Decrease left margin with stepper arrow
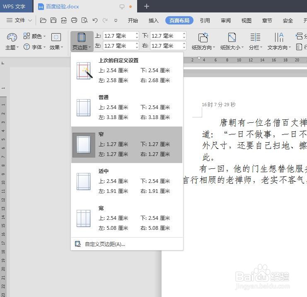 click(x=137, y=48)
